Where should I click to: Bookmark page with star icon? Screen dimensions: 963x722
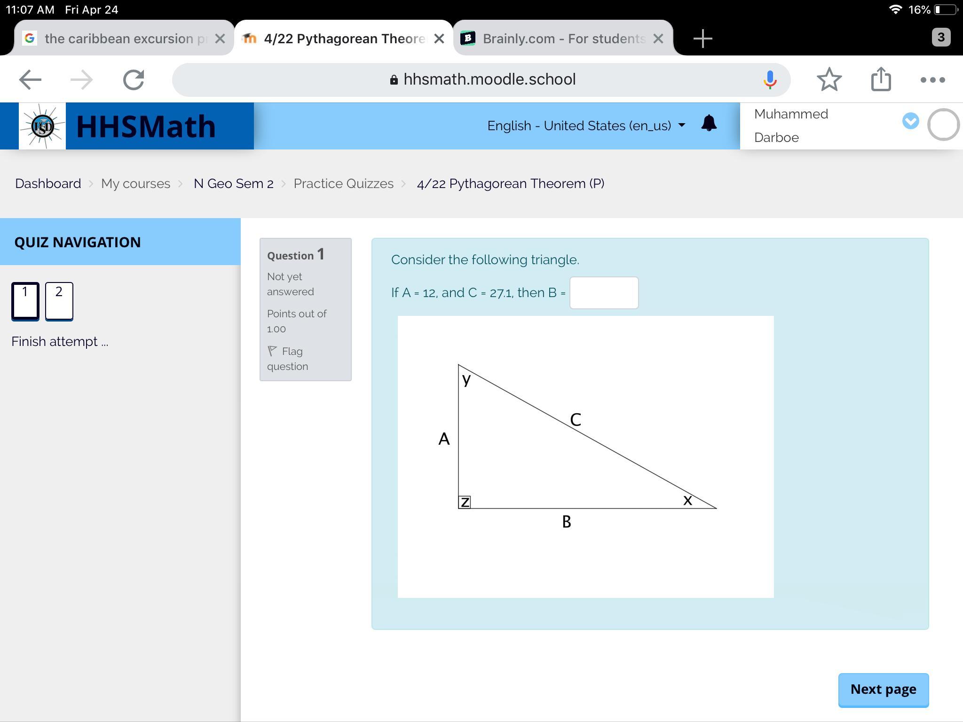click(829, 79)
